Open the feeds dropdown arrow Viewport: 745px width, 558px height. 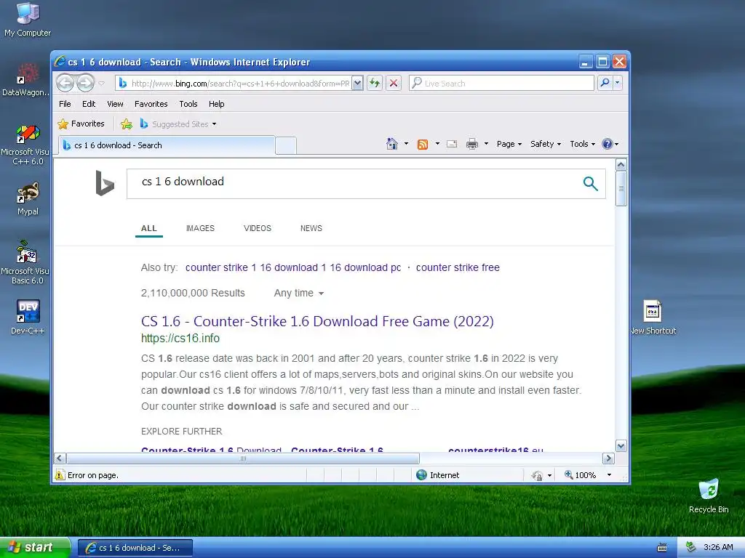coord(437,144)
